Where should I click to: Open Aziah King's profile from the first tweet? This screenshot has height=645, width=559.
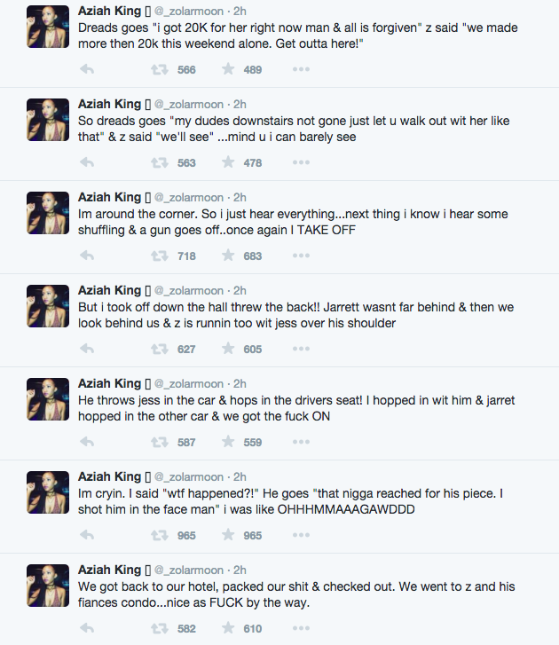109,11
